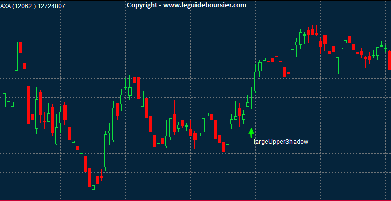Select the tall red candle after the gap down
Screen dimensions: 391x201
(28, 104)
